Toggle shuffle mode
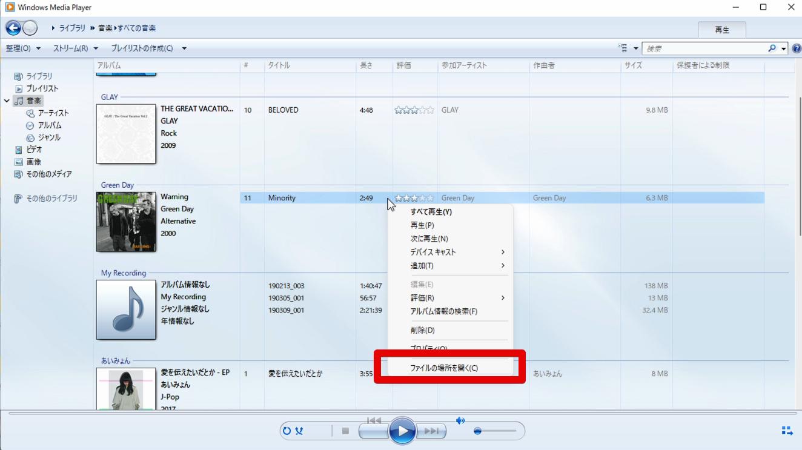Screen dimensions: 802x450 click(299, 431)
